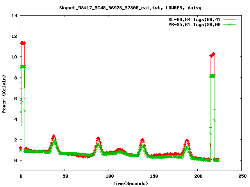Select the legend entry XL-68.84 Tsys:69.41
250x187 pixels.
pyautogui.click(x=195, y=19)
